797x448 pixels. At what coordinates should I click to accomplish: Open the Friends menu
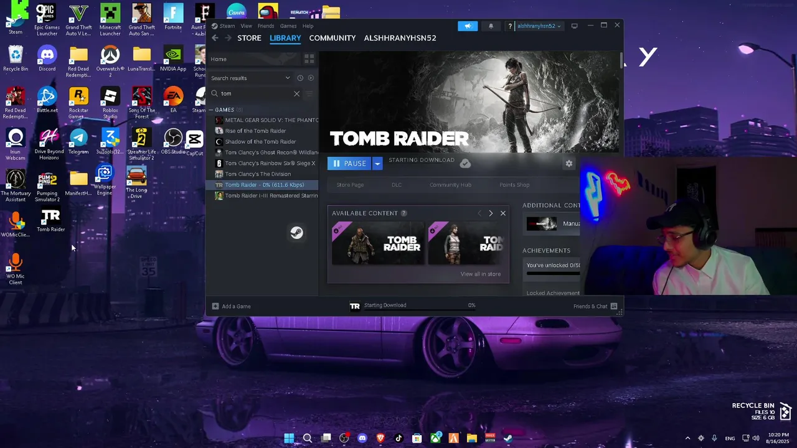click(266, 26)
